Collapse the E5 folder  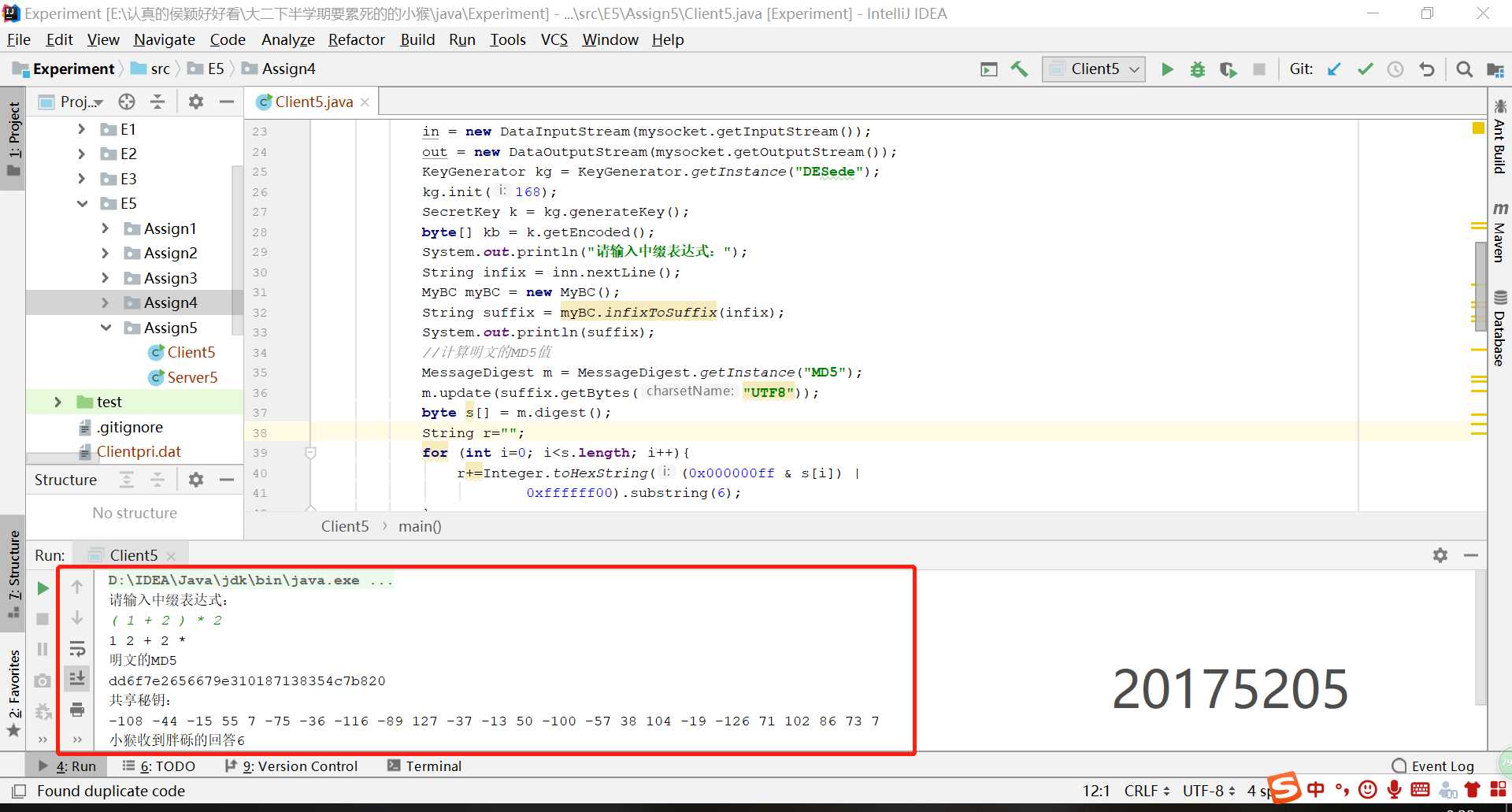click(82, 203)
